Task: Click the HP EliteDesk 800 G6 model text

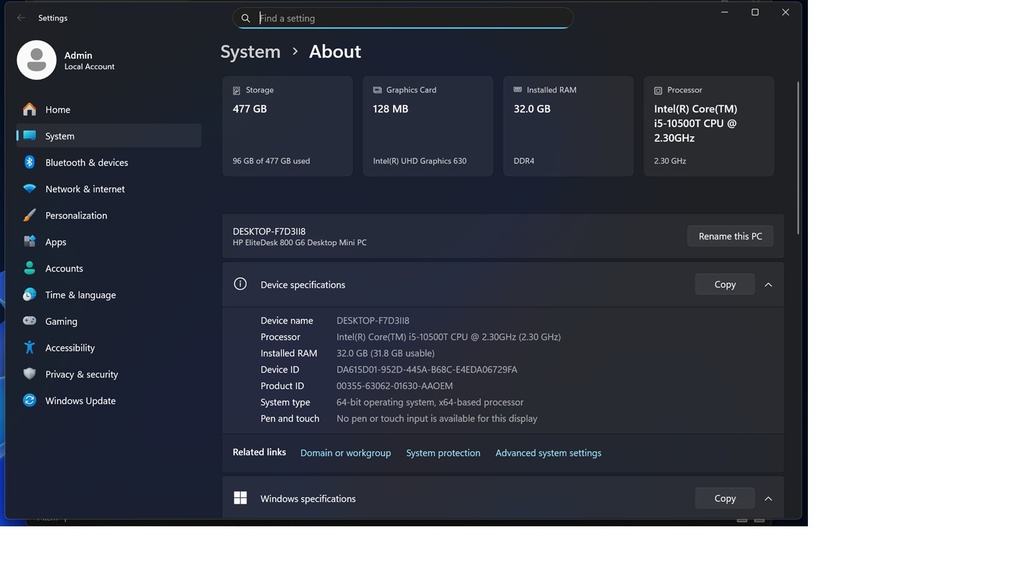Action: [300, 243]
